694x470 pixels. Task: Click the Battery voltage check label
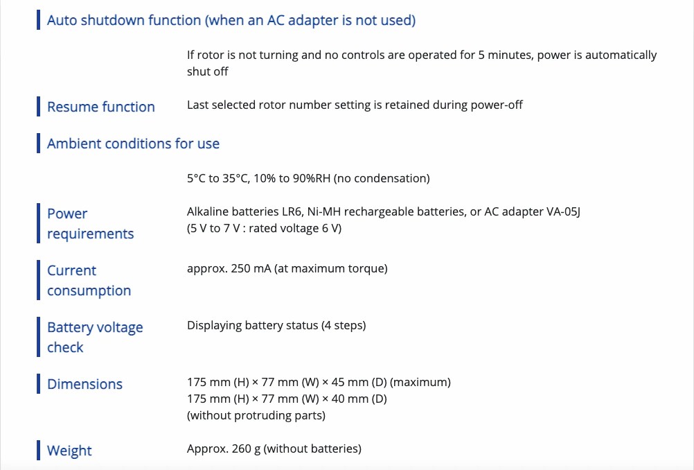(95, 337)
